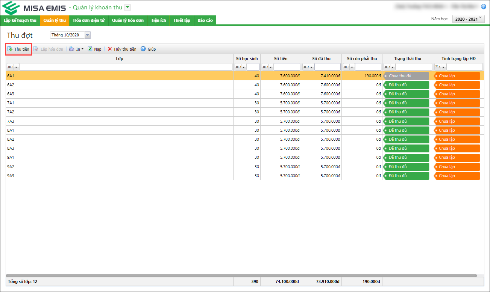Click the Số tiền filter input field
The width and height of the screenshot is (490, 292).
point(287,67)
